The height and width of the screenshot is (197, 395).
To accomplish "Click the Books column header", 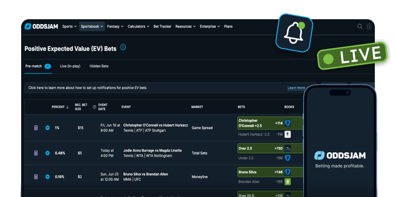I will pos(289,107).
